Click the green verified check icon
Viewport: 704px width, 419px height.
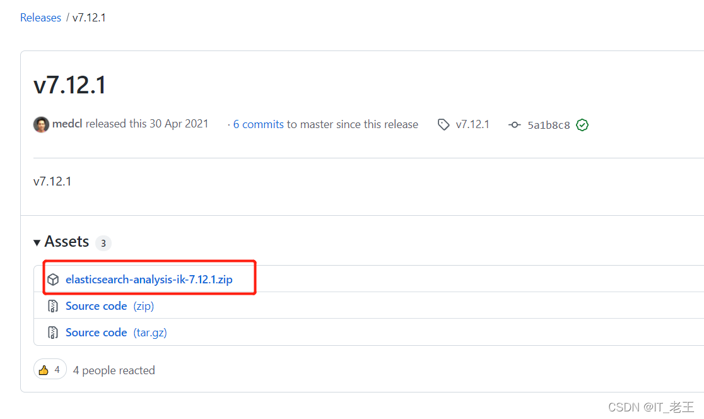pyautogui.click(x=582, y=125)
